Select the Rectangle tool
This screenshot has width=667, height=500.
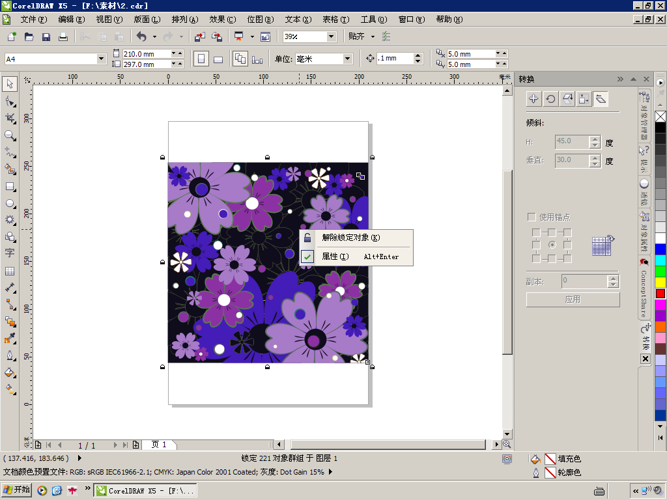10,187
